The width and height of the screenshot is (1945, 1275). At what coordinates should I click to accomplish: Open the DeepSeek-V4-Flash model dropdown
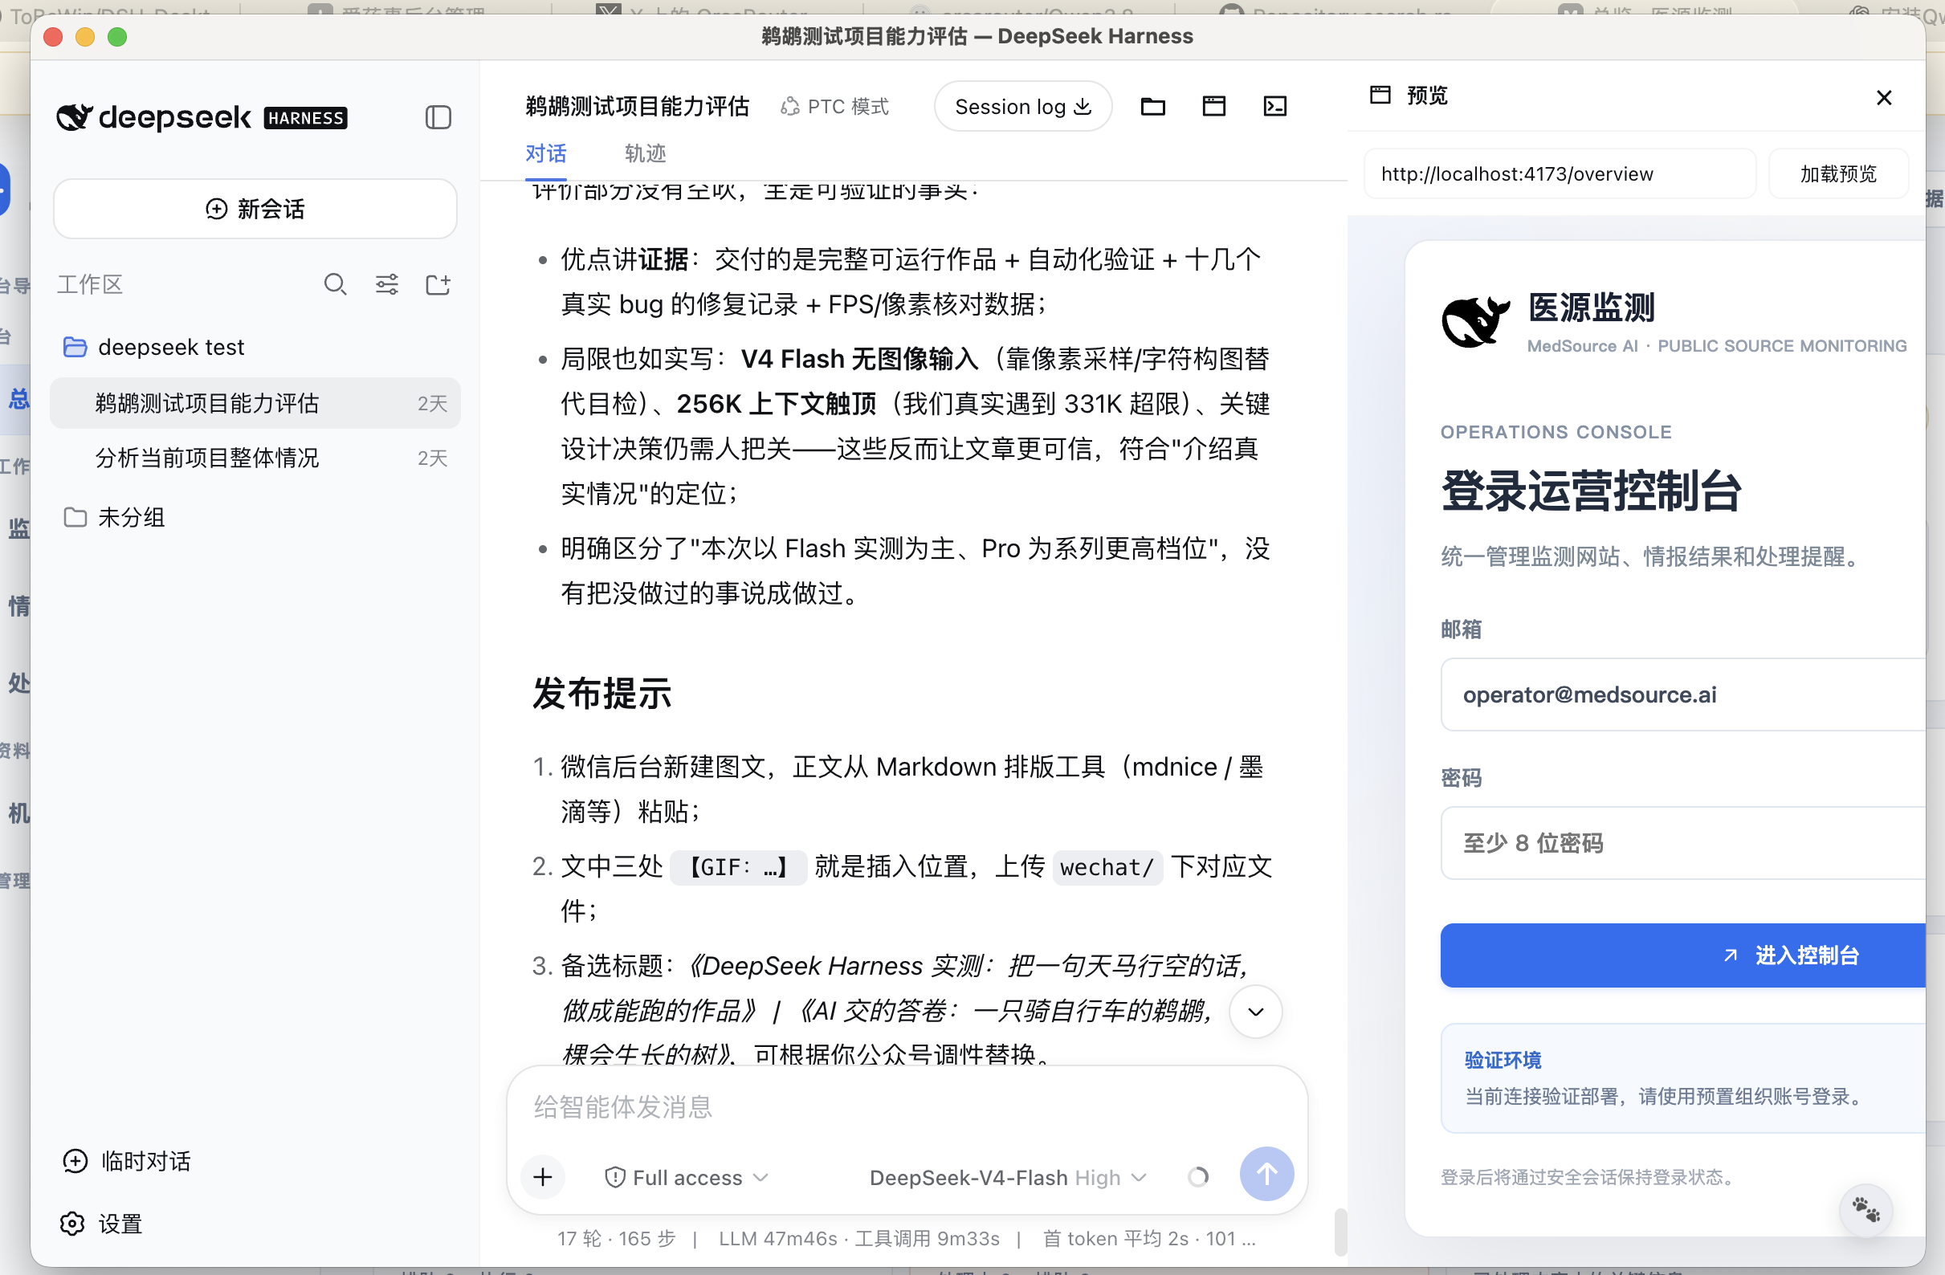click(1009, 1178)
